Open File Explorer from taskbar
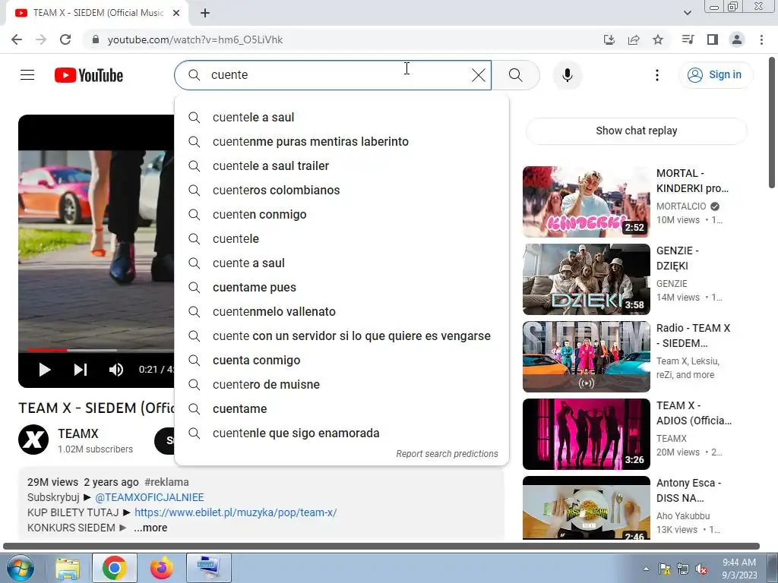The image size is (778, 583). point(68,568)
